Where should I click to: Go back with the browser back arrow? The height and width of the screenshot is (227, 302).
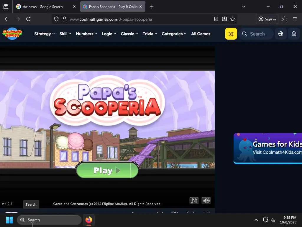tap(7, 19)
